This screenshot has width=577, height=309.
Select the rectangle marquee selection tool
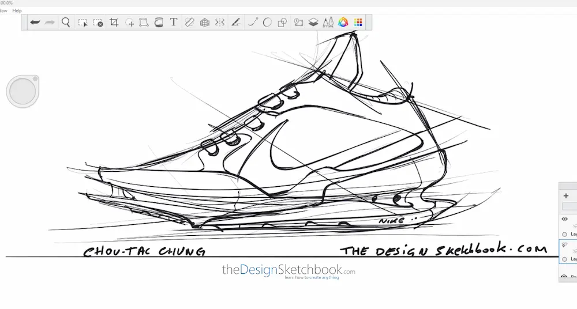pos(83,23)
